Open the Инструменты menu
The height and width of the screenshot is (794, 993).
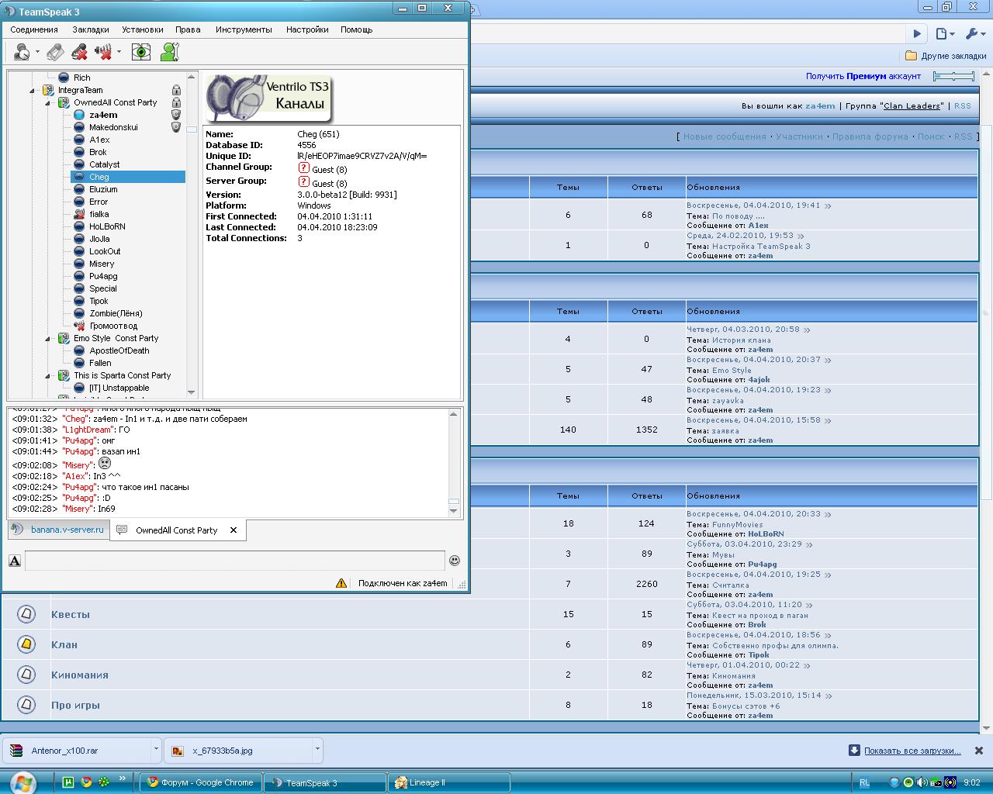tap(244, 29)
